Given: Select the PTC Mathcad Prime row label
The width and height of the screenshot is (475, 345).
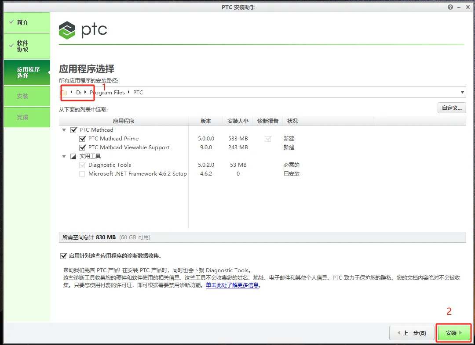Looking at the screenshot, I should (113, 139).
